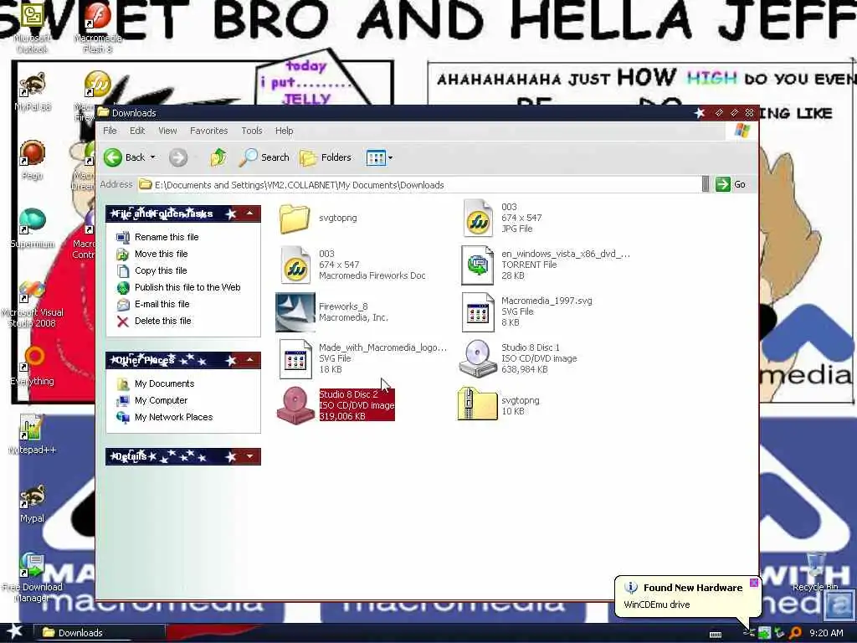The height and width of the screenshot is (643, 857).
Task: Toggle the Folders pane
Action: (x=326, y=157)
